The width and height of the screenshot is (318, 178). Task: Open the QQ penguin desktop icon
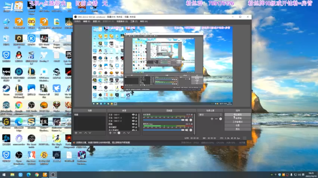point(19,57)
